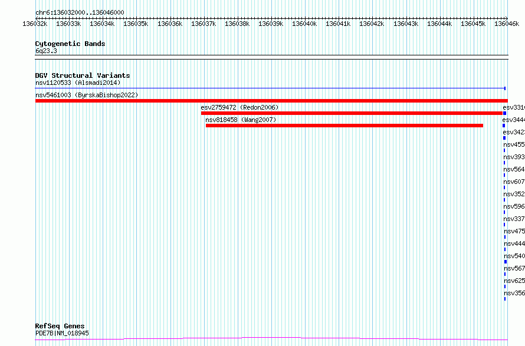Click the nsv625 variant label
The height and width of the screenshot is (346, 525).
[514, 281]
